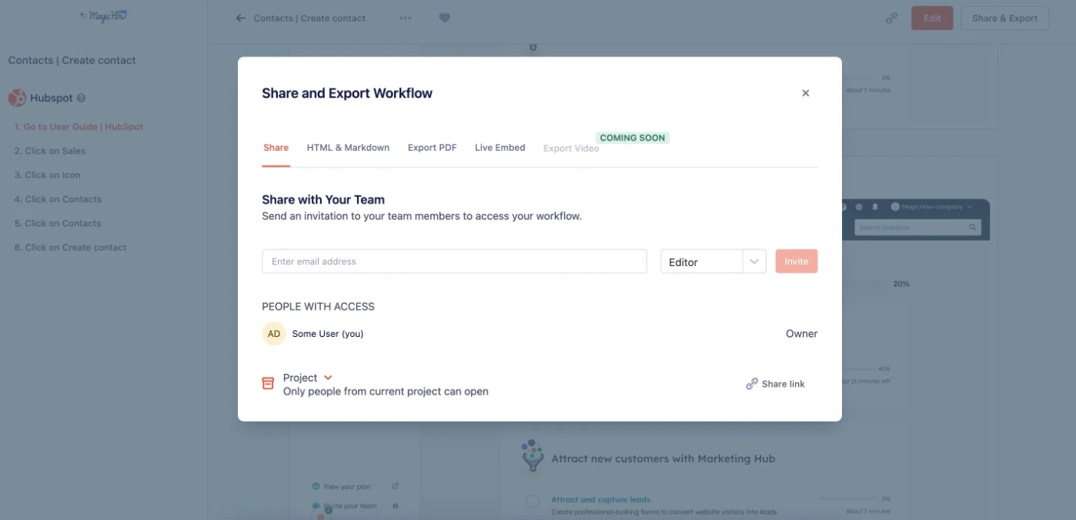
Task: Click the back arrow next to Contacts
Action: tap(241, 18)
